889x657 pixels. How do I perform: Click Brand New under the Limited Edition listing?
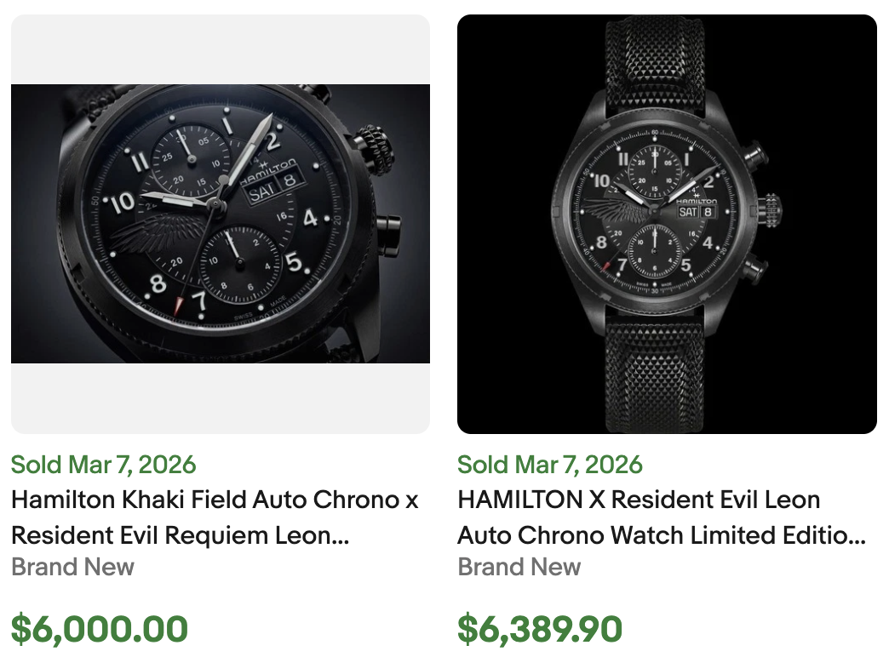tap(519, 567)
